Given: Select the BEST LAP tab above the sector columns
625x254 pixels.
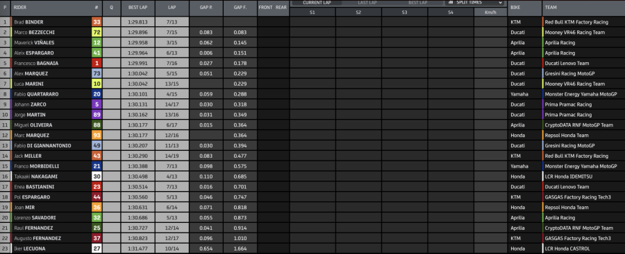Looking at the screenshot, I should point(417,2).
